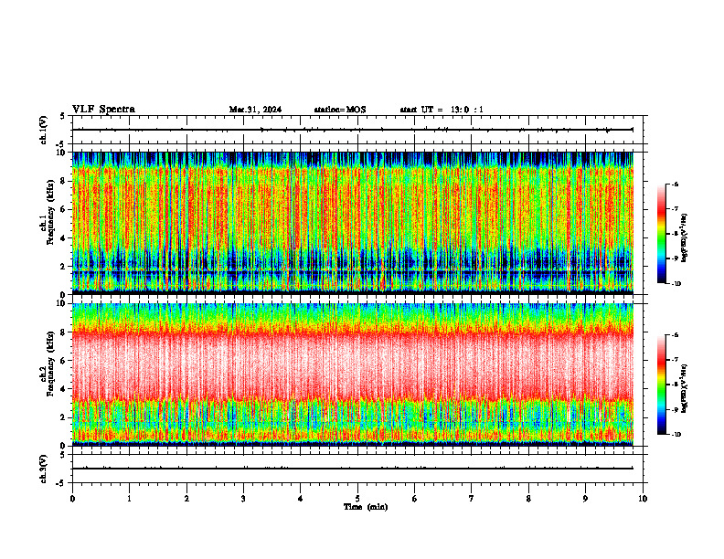Click the "station=MOS" header label
724x559 pixels.
pyautogui.click(x=340, y=110)
